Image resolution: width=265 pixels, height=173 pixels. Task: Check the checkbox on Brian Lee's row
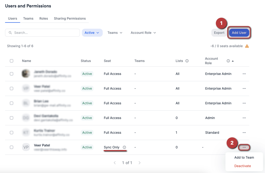pos(11,103)
